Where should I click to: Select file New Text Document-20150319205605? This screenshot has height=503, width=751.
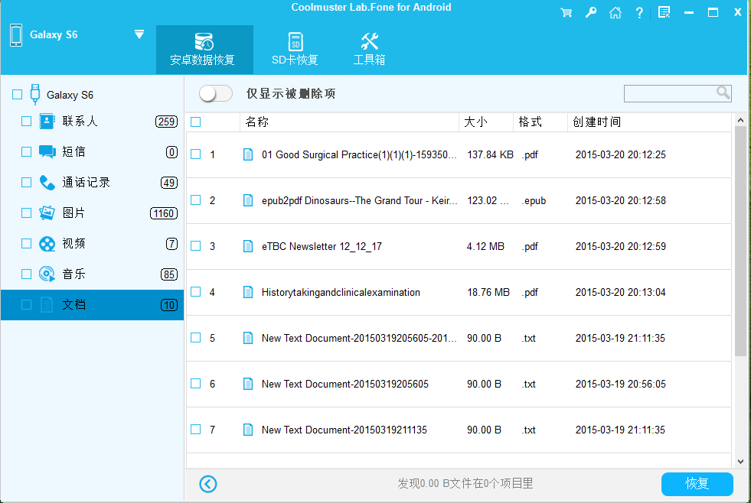point(344,384)
